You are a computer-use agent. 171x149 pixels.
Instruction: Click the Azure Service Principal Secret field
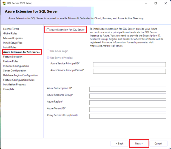[x=129, y=71]
